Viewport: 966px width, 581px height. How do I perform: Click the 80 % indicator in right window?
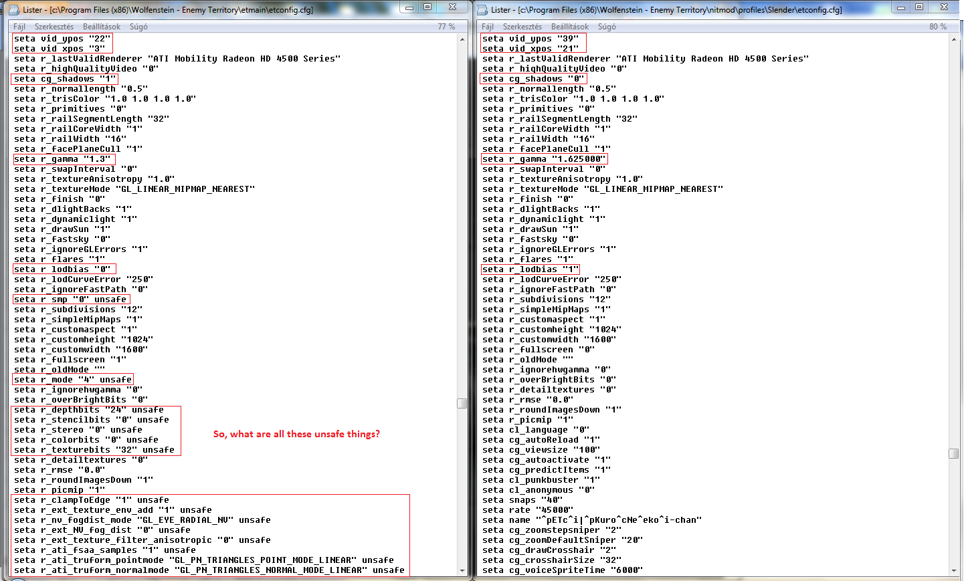[938, 27]
